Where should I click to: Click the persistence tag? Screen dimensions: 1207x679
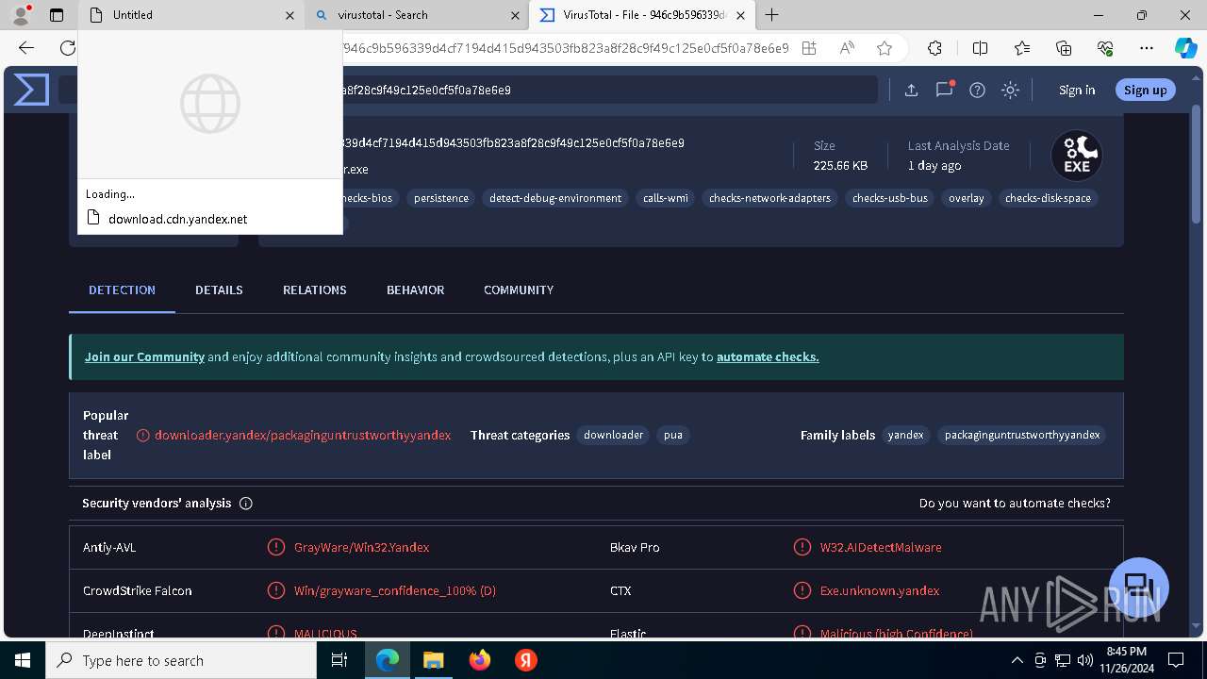[x=441, y=198]
